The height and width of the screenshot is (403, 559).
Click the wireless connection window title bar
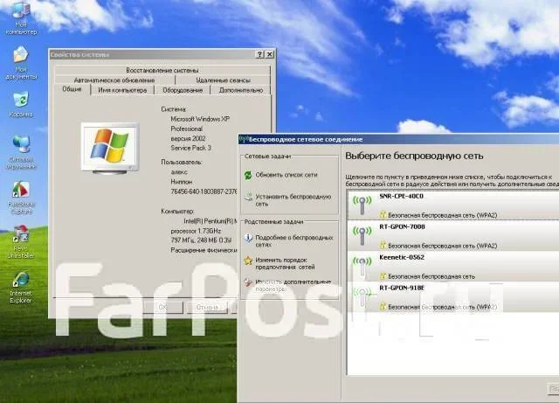tap(398, 139)
